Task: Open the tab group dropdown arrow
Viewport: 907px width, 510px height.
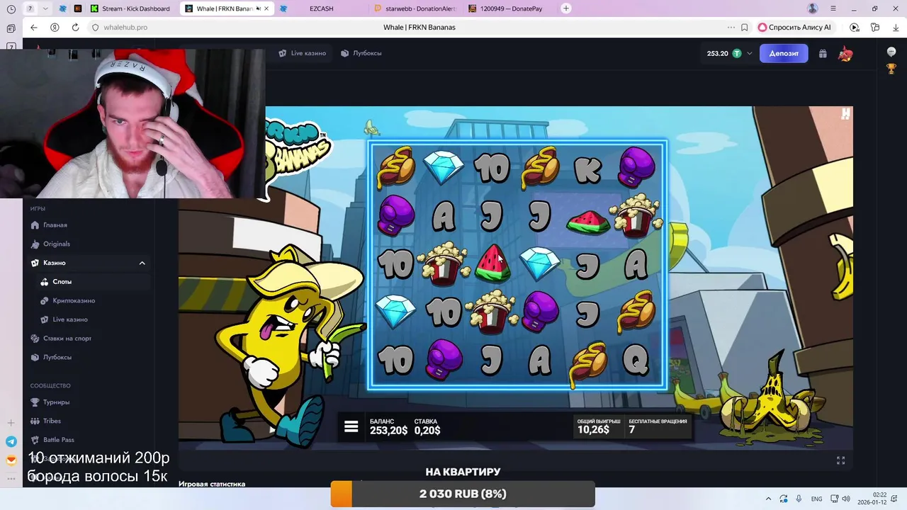Action: click(45, 8)
